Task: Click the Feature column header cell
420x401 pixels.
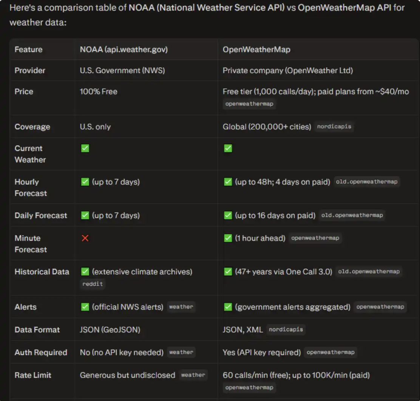Action: pos(28,49)
